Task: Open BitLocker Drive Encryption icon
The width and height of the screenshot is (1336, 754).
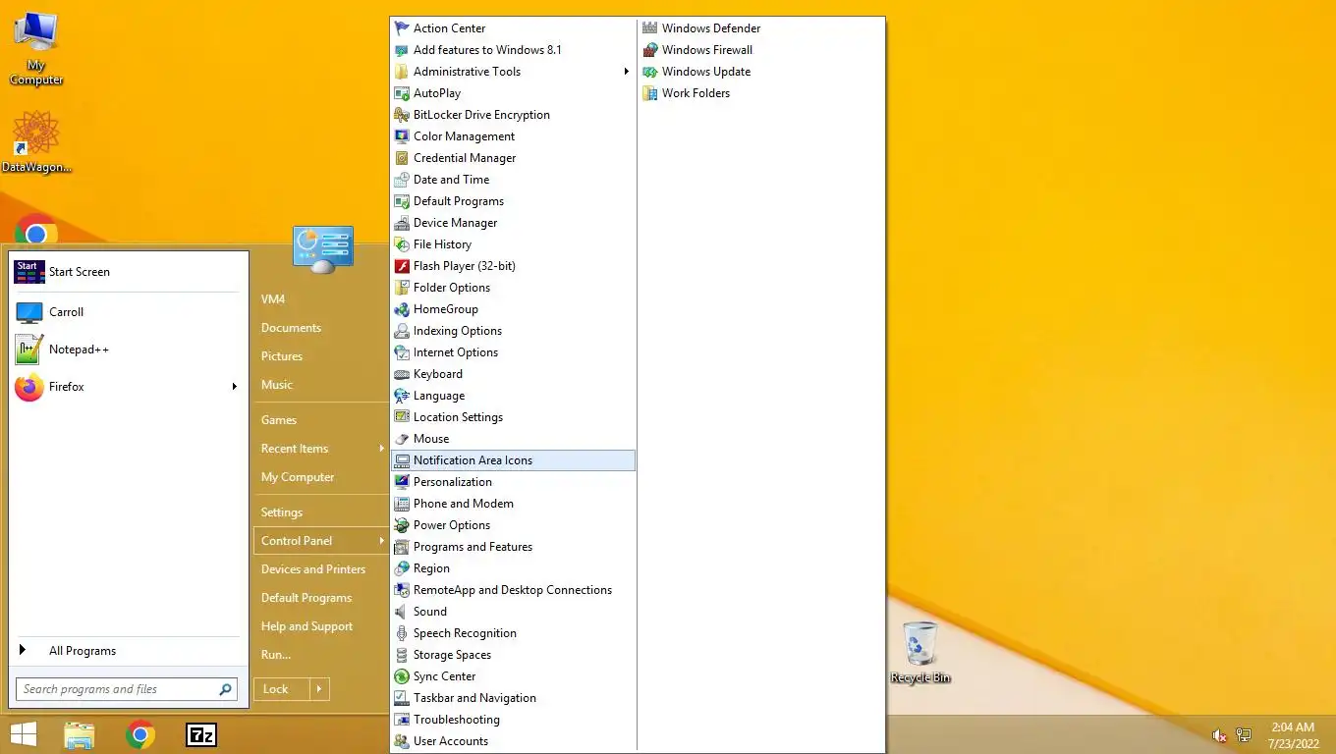Action: point(402,115)
